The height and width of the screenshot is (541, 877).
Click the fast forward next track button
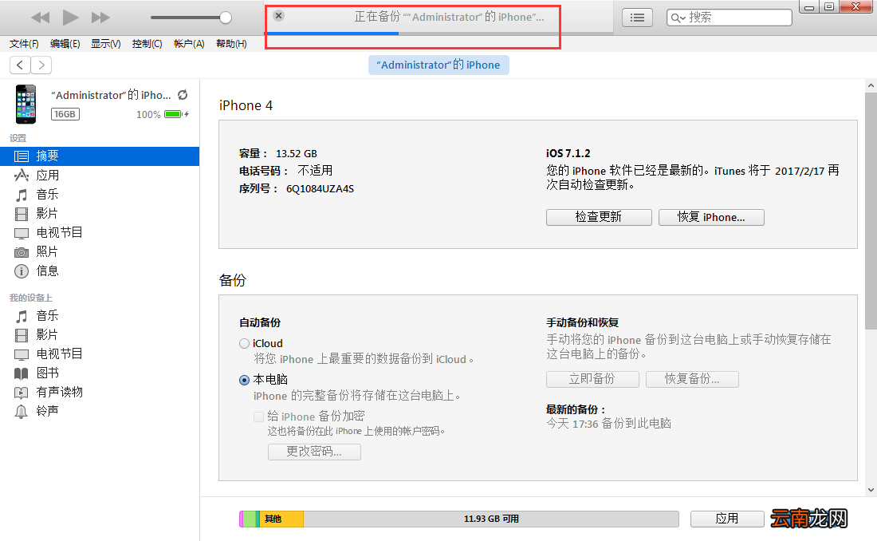(100, 18)
